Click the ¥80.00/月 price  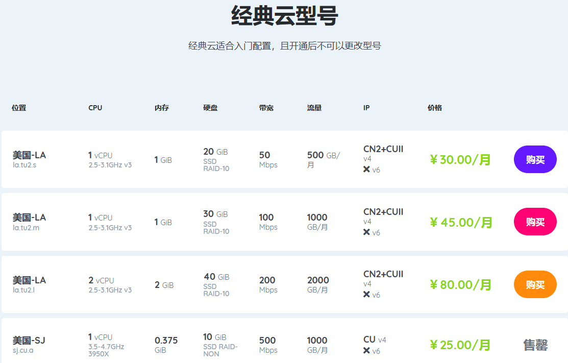click(460, 285)
